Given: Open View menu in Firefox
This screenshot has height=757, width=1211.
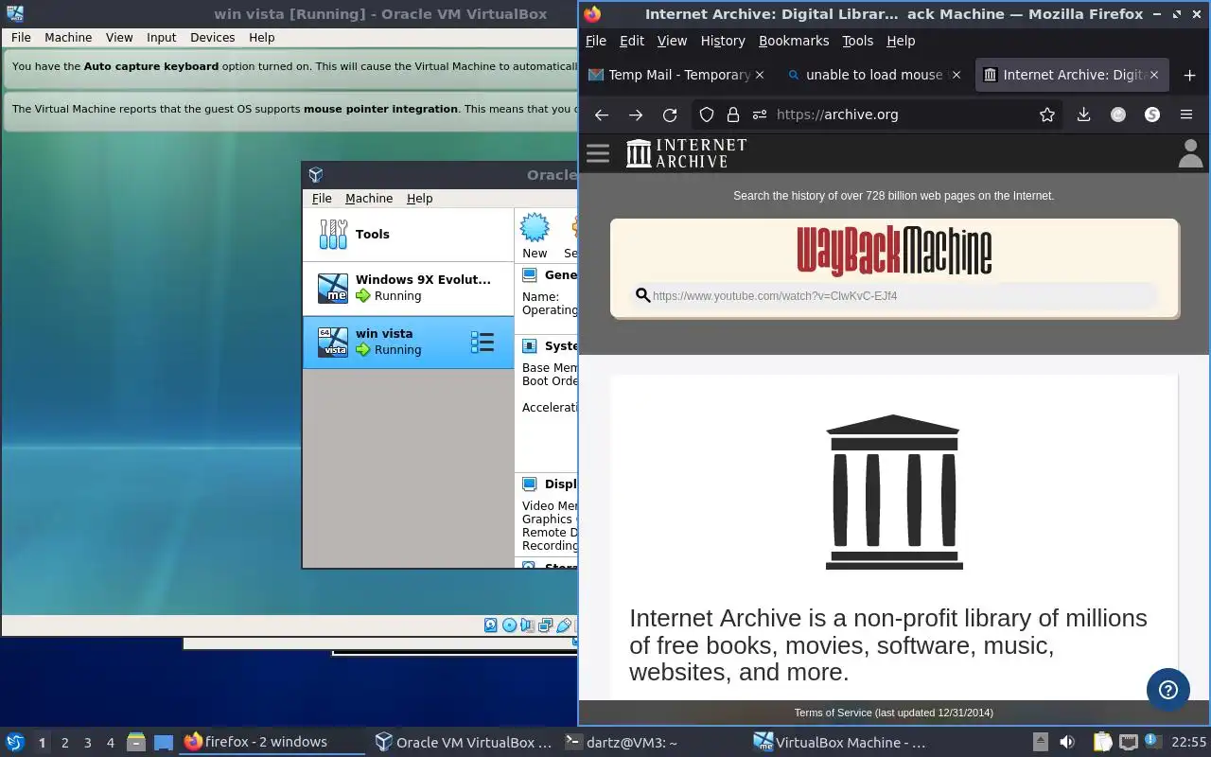Looking at the screenshot, I should point(672,41).
